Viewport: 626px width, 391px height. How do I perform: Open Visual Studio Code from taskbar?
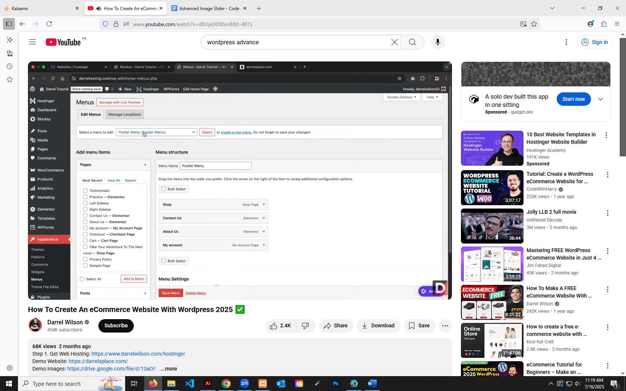point(190,384)
